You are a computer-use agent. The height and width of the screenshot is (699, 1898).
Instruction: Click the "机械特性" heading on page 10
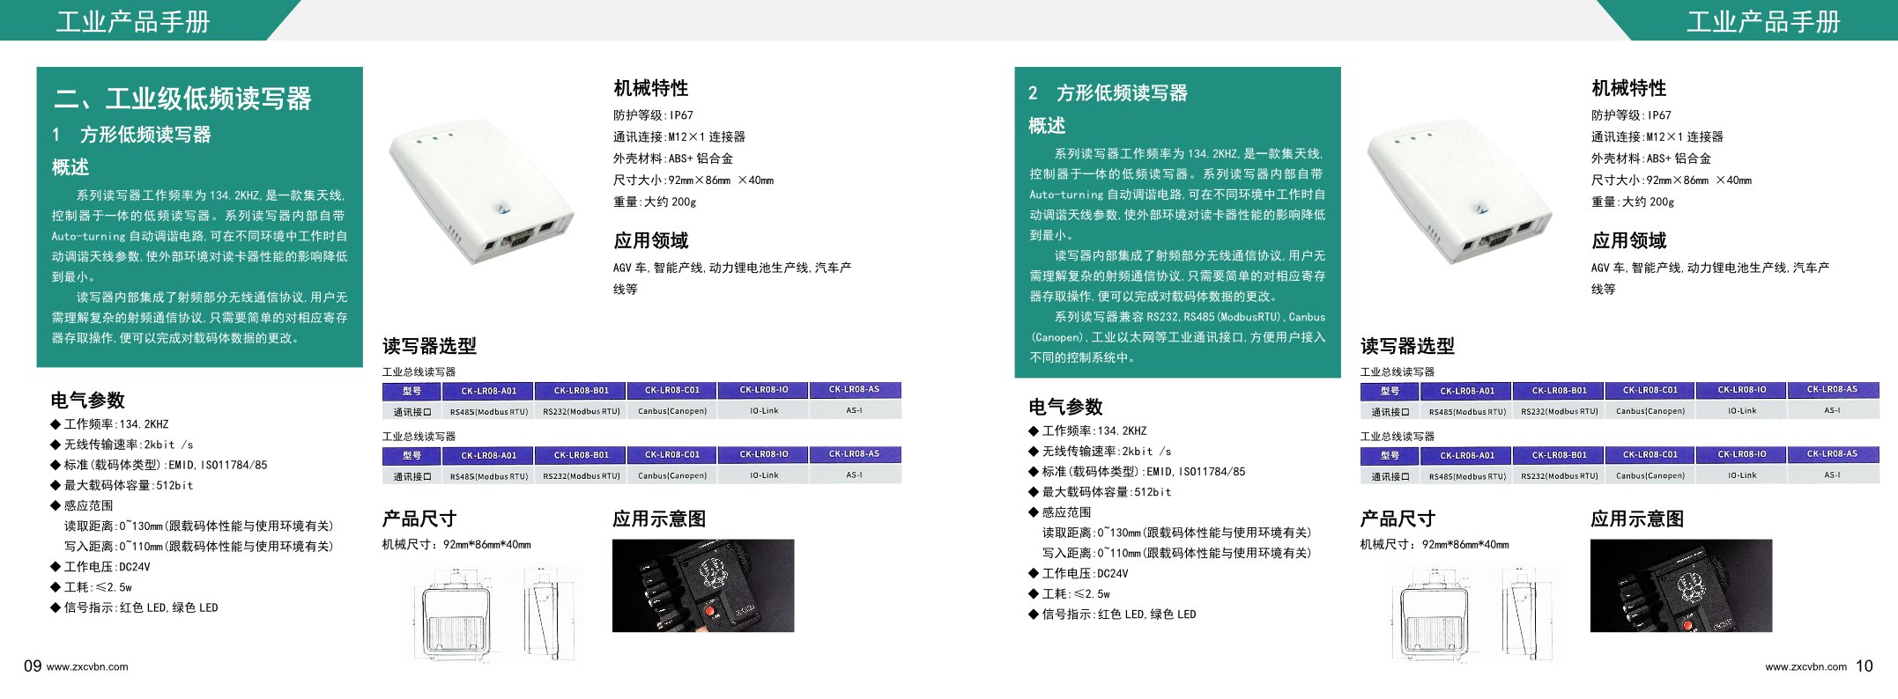(1629, 88)
